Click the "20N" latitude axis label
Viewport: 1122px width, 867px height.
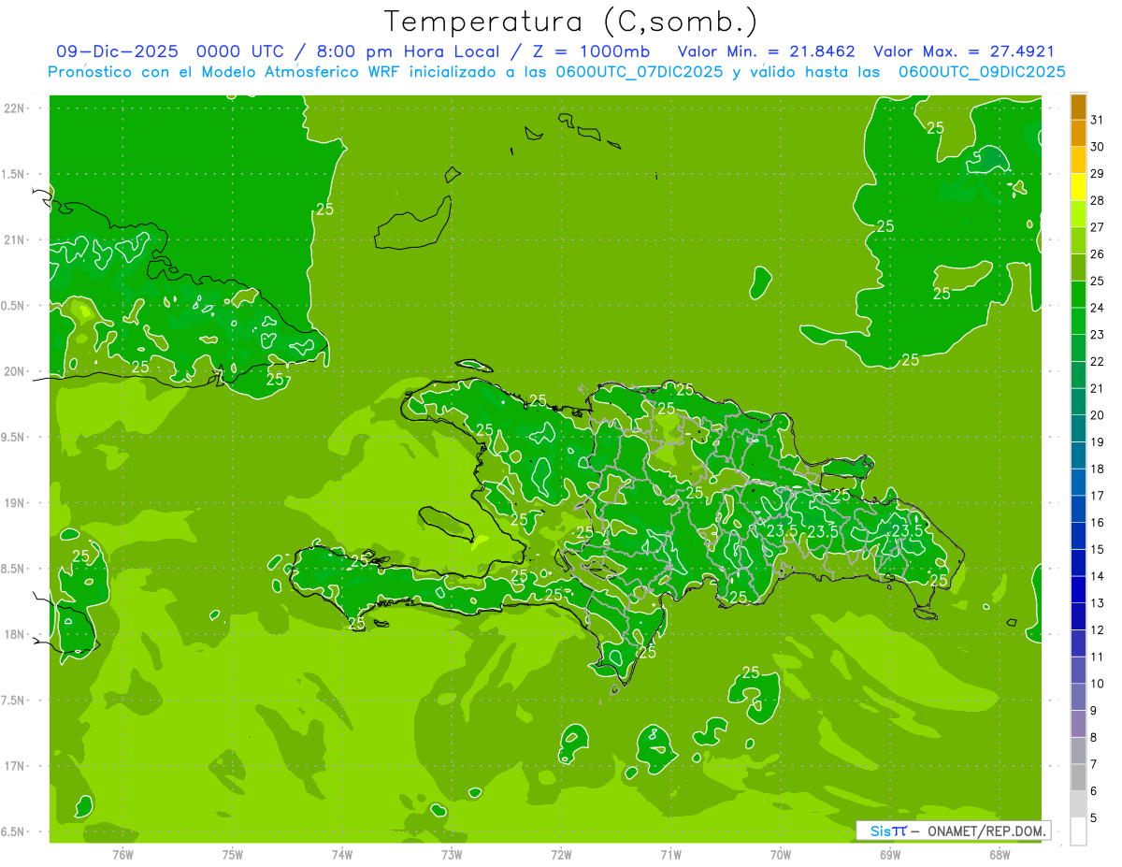[x=13, y=371]
